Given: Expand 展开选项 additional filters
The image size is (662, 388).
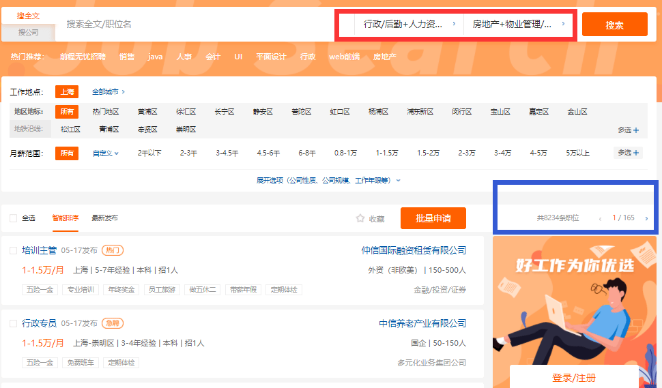Looking at the screenshot, I should [328, 181].
